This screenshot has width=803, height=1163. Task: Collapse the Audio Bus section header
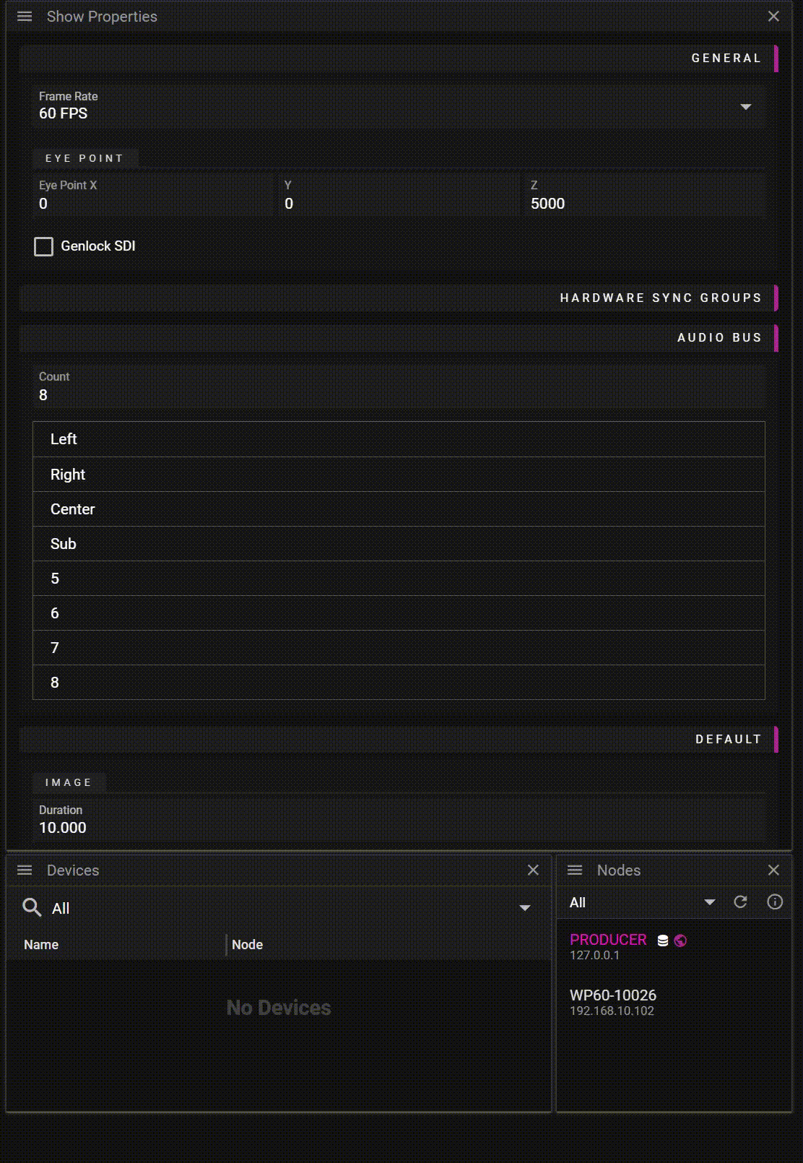point(719,337)
